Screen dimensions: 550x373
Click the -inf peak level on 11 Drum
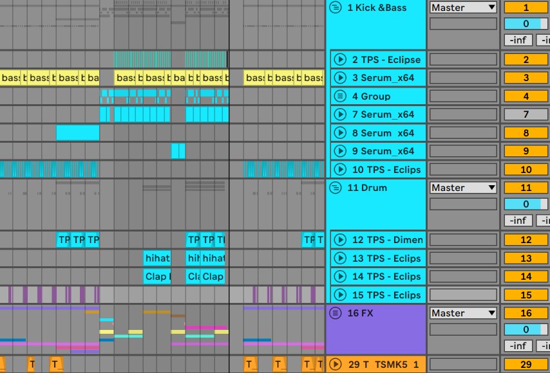(x=518, y=221)
